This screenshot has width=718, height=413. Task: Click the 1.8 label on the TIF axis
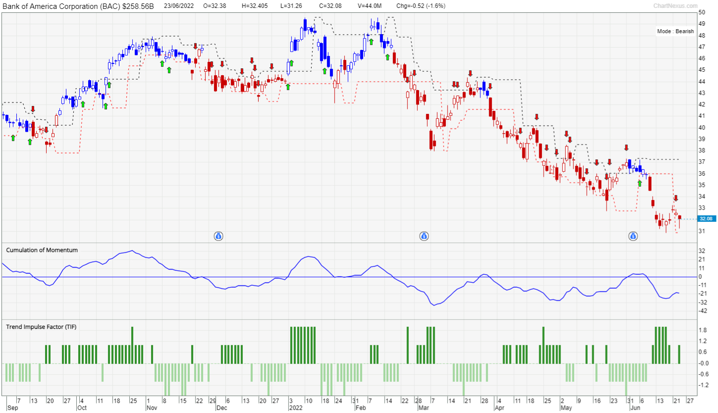click(703, 330)
